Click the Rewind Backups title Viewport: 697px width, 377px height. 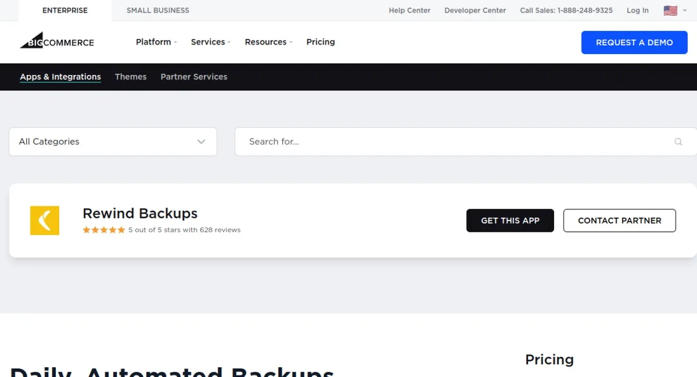point(140,213)
